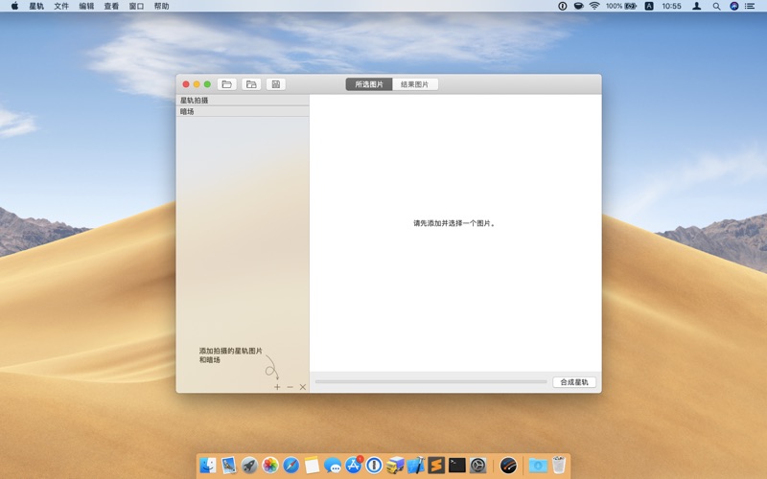
Task: Open the 编辑 menu
Action: 86,6
